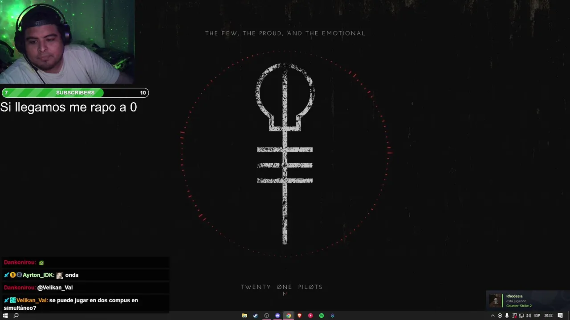The height and width of the screenshot is (320, 570).
Task: Click the first Dankonirou chat message emote
Action: coord(41,263)
